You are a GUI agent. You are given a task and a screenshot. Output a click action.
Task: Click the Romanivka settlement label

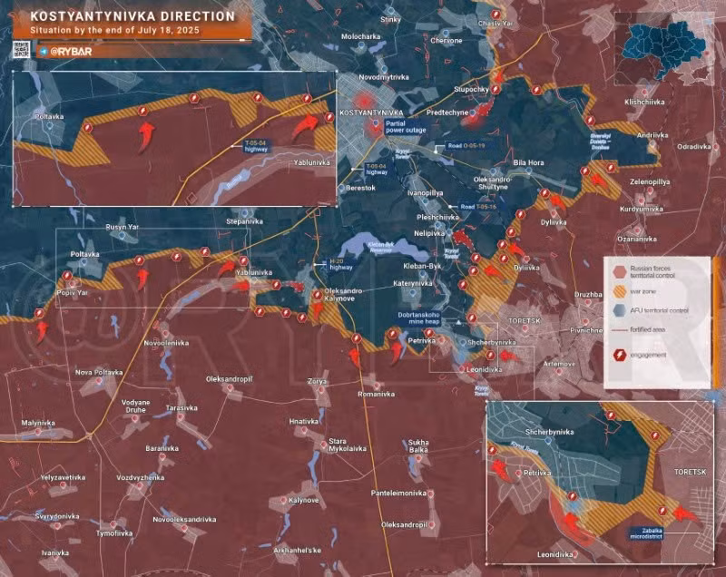376,395
